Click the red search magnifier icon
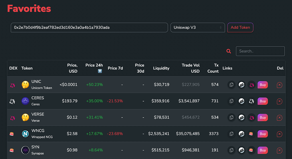This screenshot has height=159, width=292. (229, 51)
